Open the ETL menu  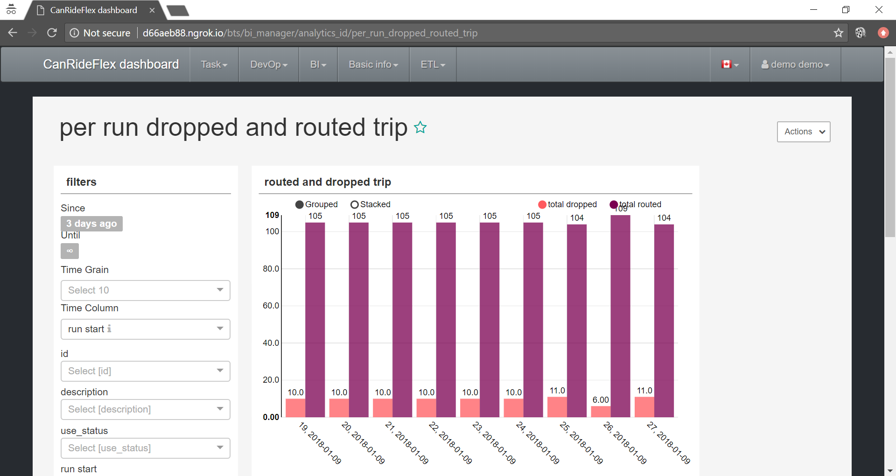pos(433,64)
